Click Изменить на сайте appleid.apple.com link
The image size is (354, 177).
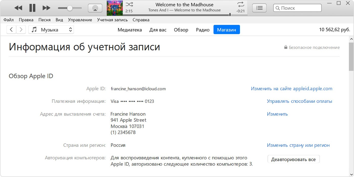pos(292,89)
